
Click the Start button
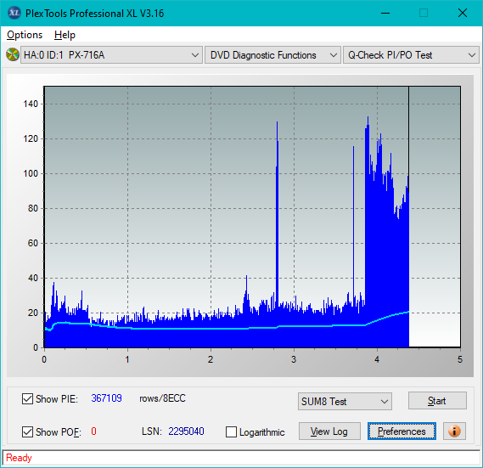(437, 401)
